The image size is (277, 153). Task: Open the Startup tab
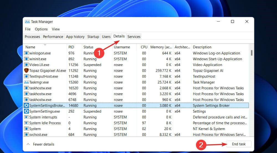93,36
